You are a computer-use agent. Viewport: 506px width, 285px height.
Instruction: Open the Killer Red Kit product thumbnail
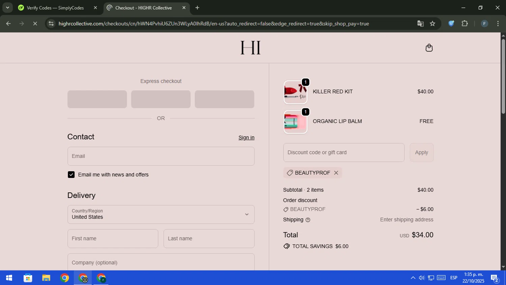(x=296, y=92)
